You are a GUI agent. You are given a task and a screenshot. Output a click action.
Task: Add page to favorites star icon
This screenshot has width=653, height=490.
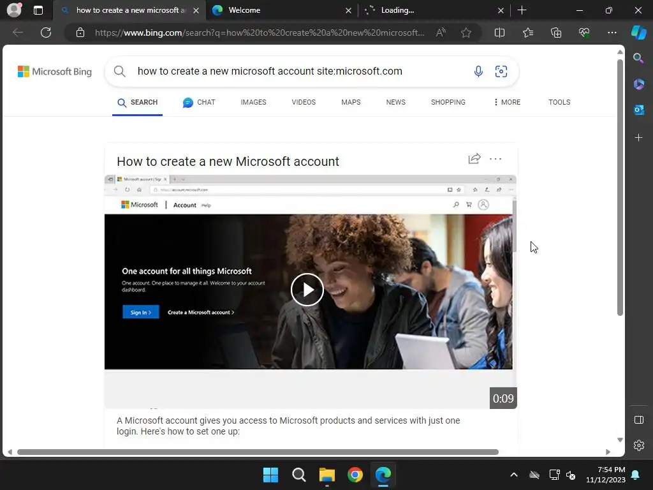click(x=466, y=33)
